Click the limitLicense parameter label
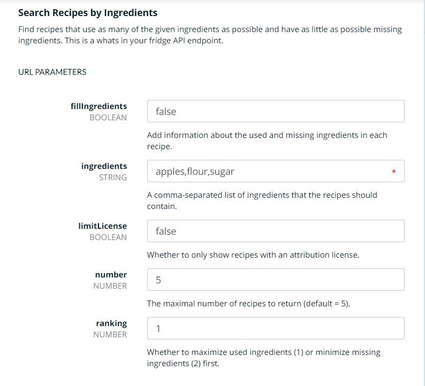The width and height of the screenshot is (425, 386). click(x=102, y=226)
